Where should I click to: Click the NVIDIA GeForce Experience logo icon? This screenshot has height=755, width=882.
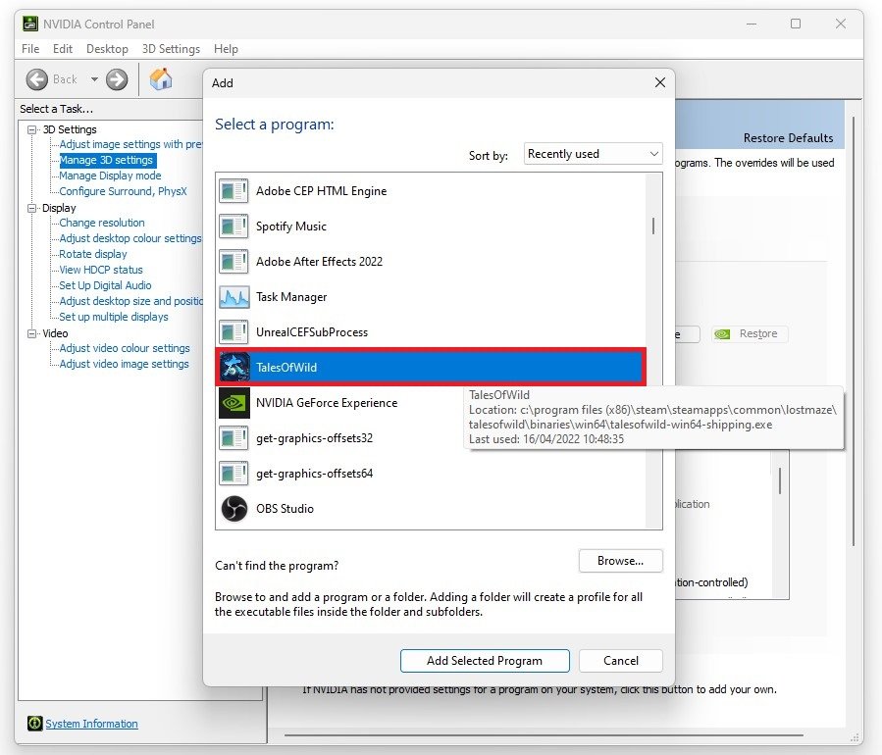coord(234,403)
